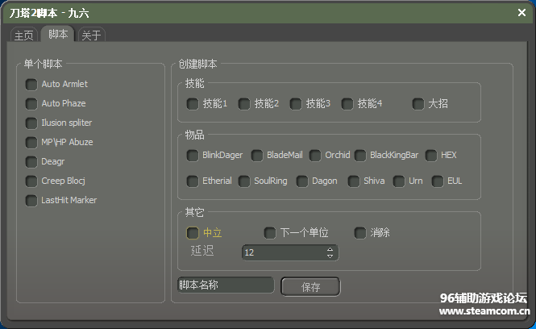Switch to the 主页 tab

coord(23,35)
